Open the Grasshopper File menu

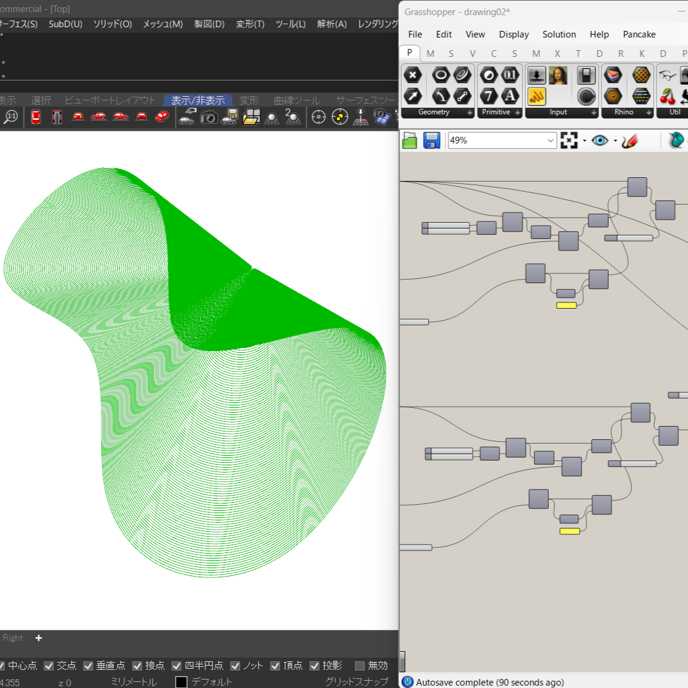(414, 34)
